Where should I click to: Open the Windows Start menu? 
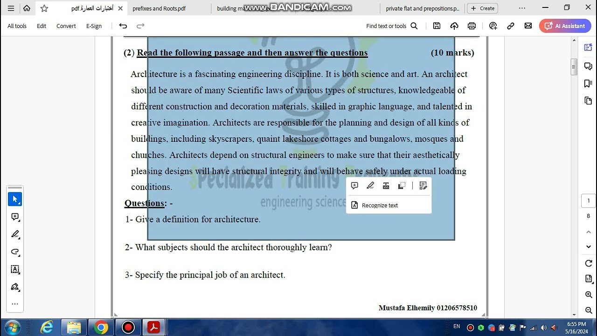pyautogui.click(x=13, y=328)
